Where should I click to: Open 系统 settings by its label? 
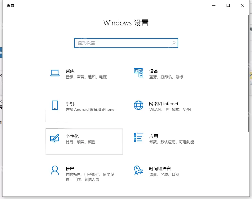coord(70,71)
